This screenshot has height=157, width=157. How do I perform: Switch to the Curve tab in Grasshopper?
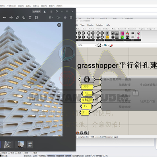pos(99,29)
